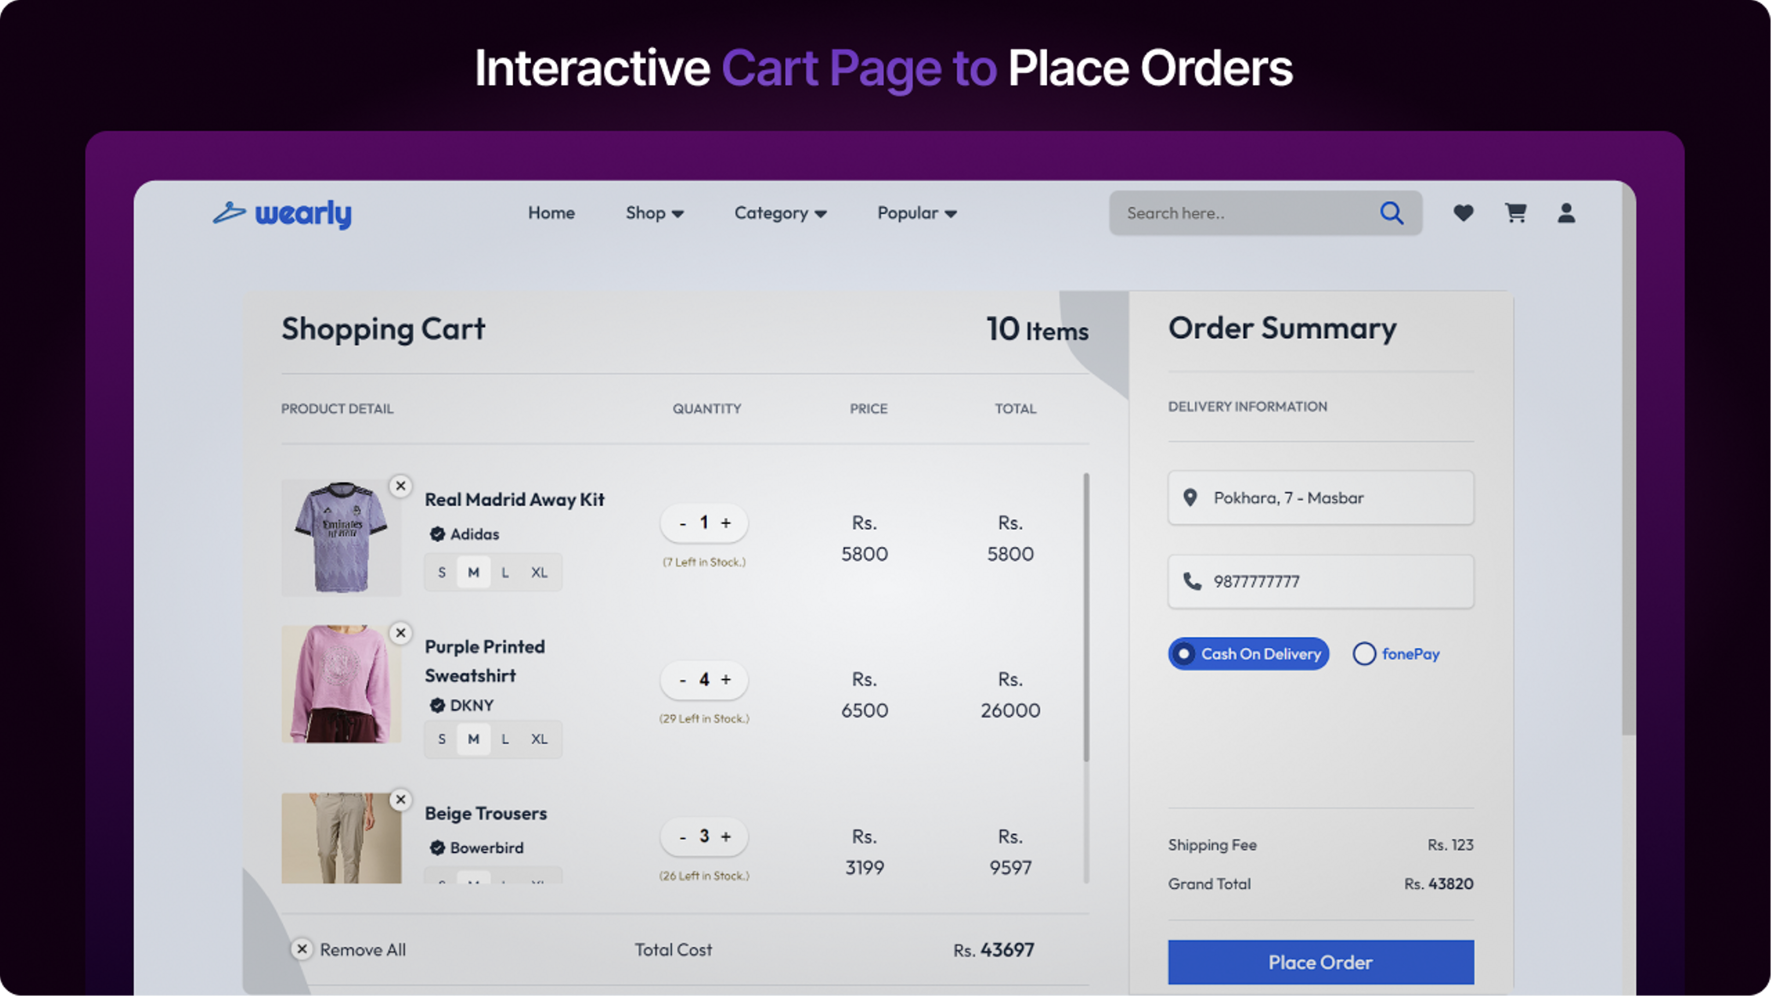1771x996 pixels.
Task: Open the wishlist heart icon
Action: [x=1463, y=213]
